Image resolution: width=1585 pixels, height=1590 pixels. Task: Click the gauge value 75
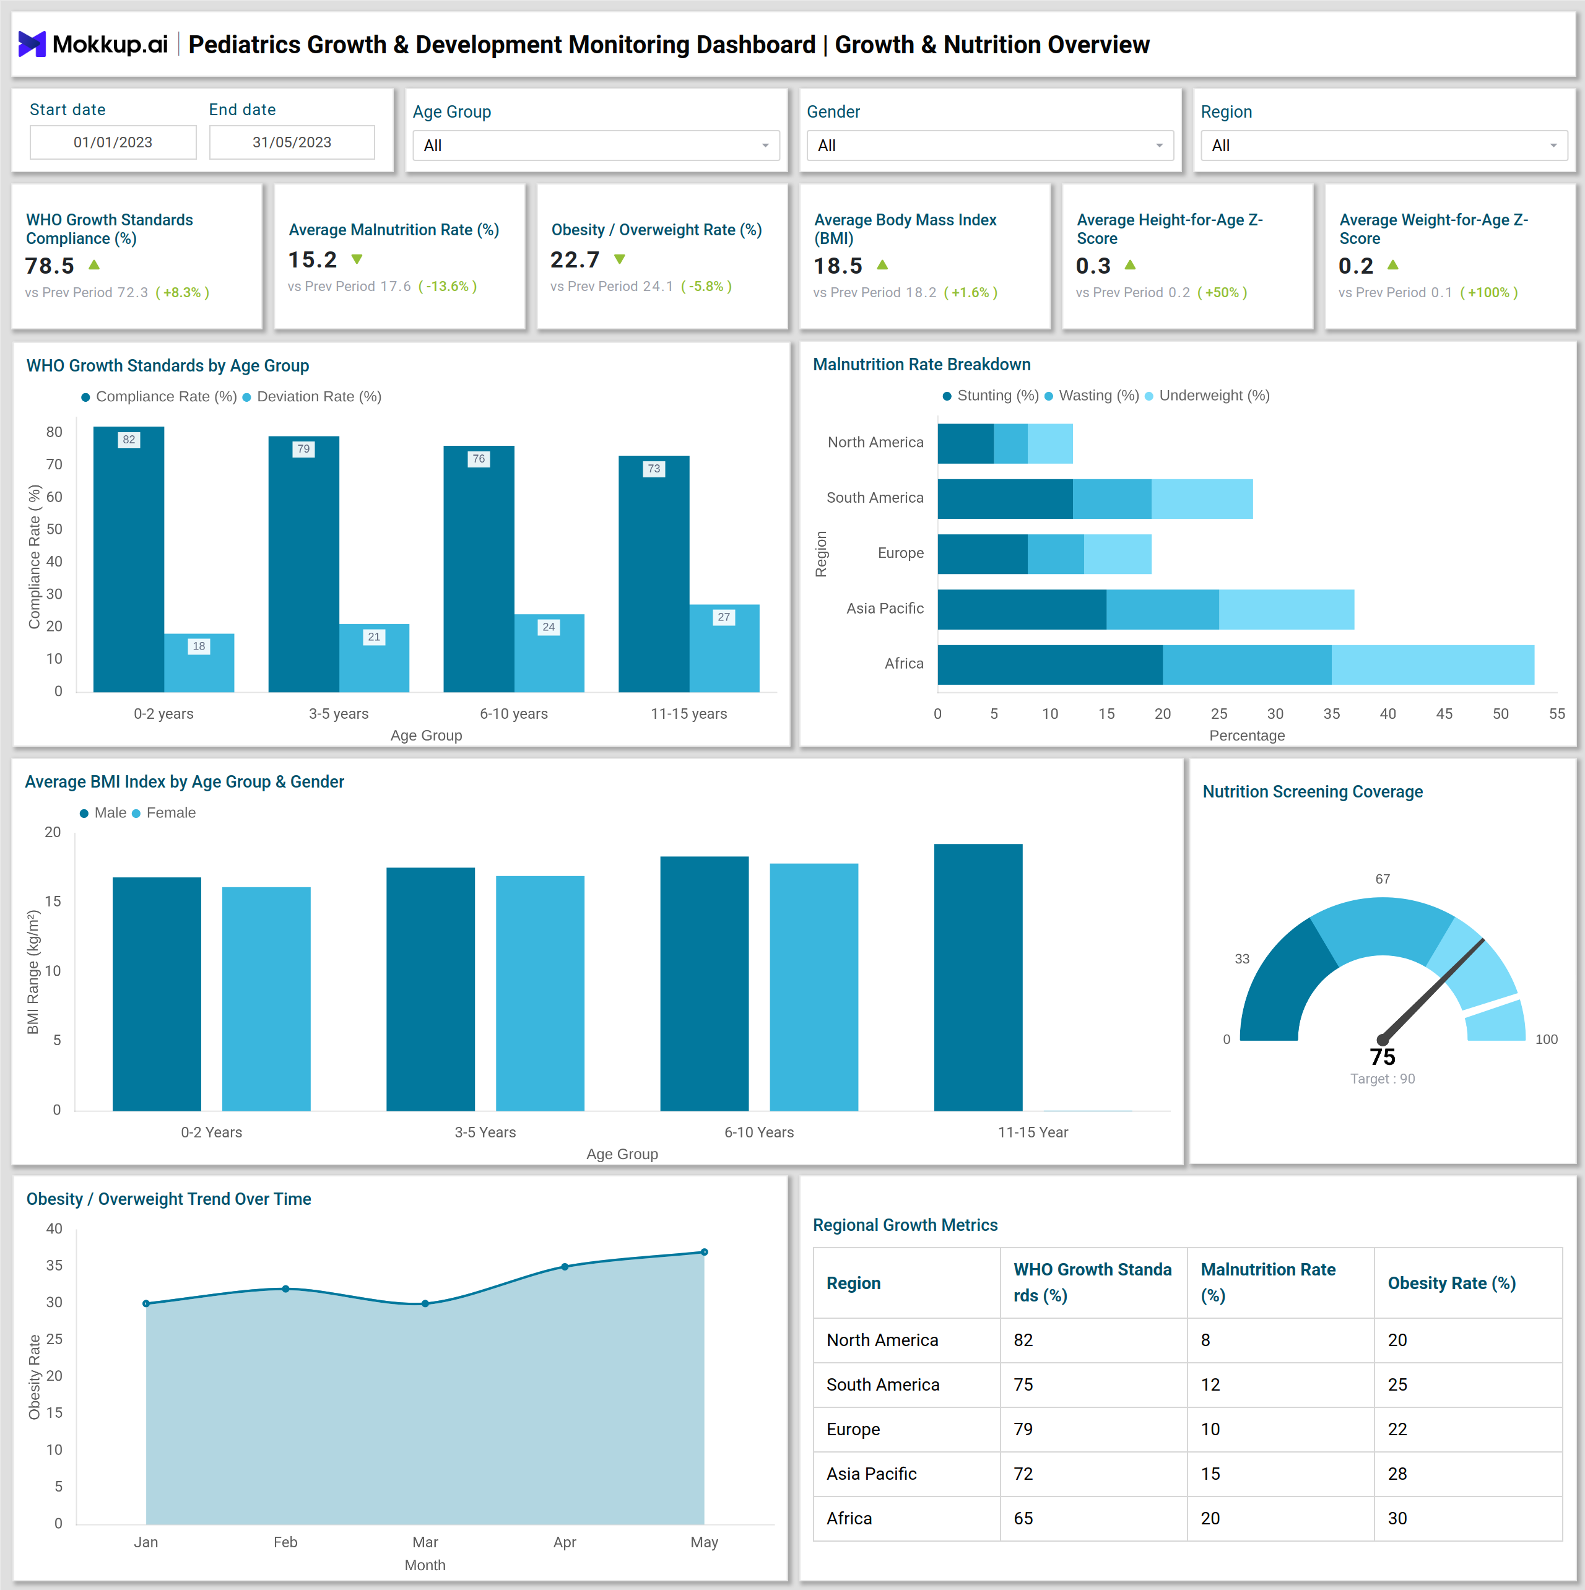(x=1383, y=1058)
